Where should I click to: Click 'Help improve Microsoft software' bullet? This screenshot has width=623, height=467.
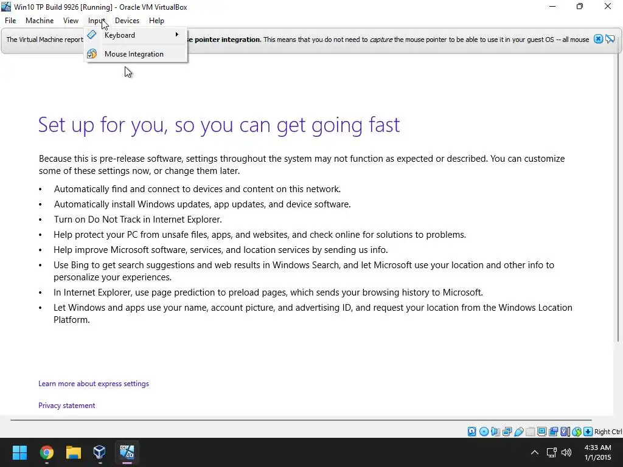[x=221, y=250]
